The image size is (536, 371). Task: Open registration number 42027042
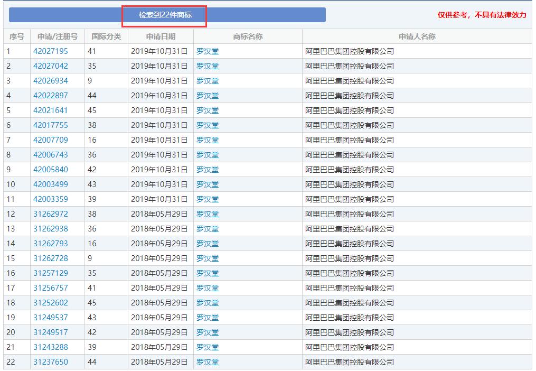(51, 66)
